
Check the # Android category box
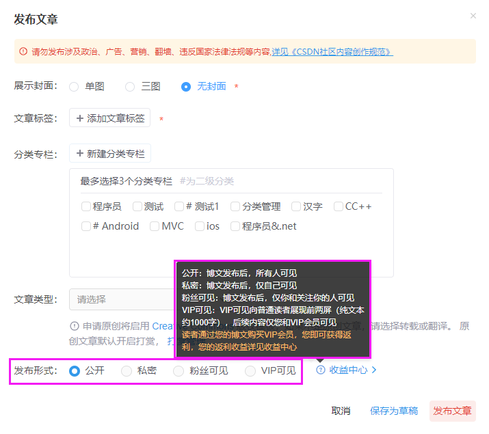pyautogui.click(x=85, y=226)
